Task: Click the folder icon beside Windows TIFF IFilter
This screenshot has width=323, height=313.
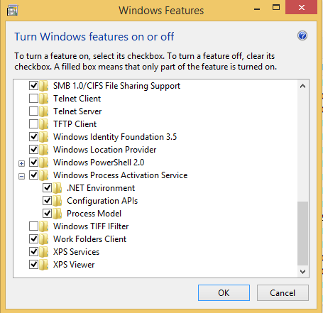Action: coord(44,226)
